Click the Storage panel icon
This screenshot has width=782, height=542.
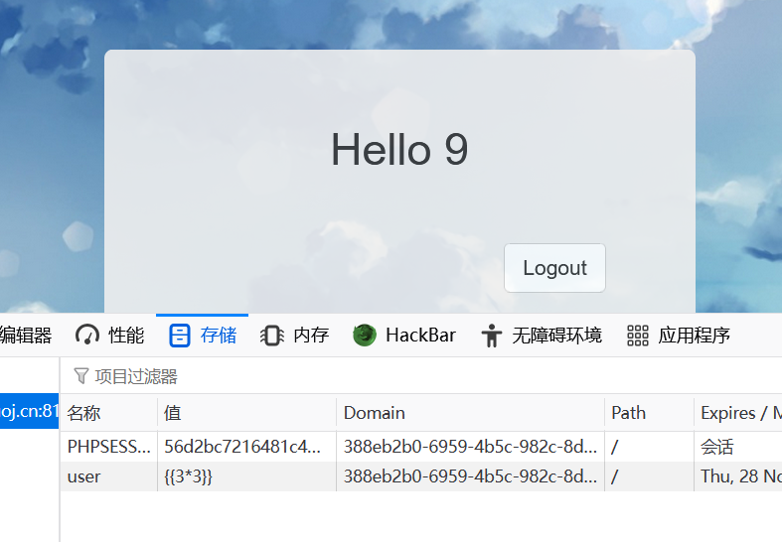(x=180, y=336)
